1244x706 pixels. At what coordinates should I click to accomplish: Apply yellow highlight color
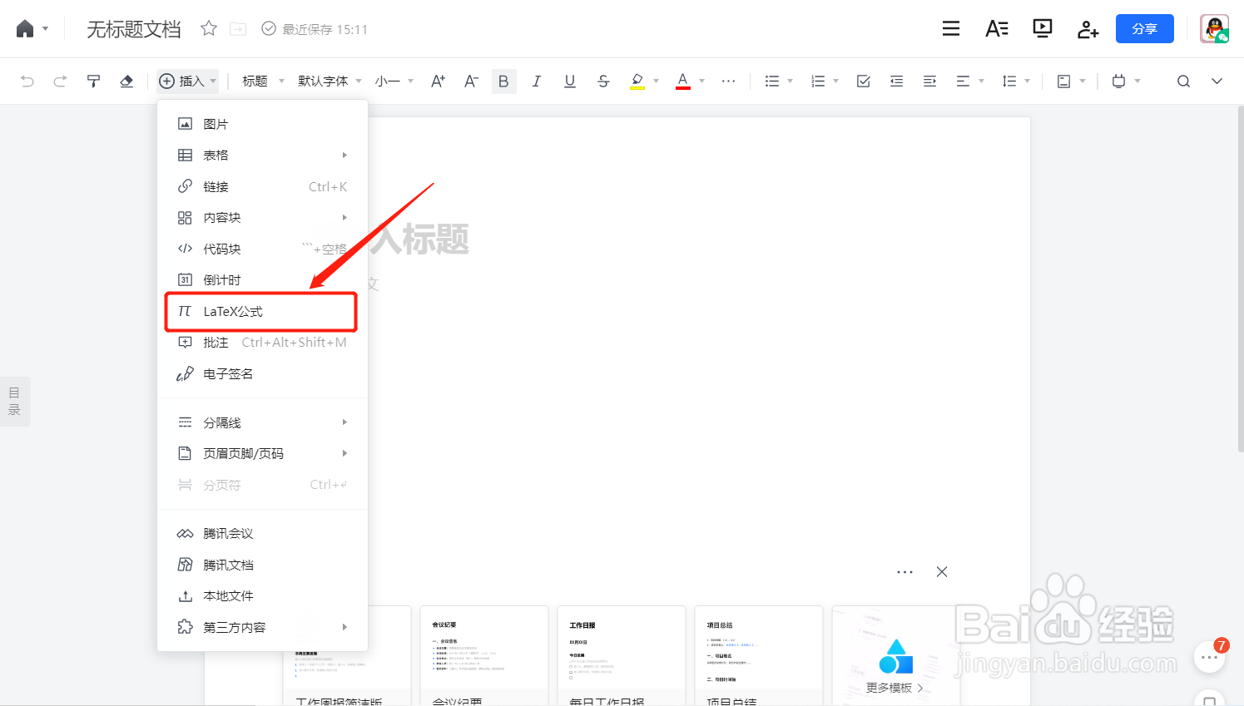click(x=637, y=81)
